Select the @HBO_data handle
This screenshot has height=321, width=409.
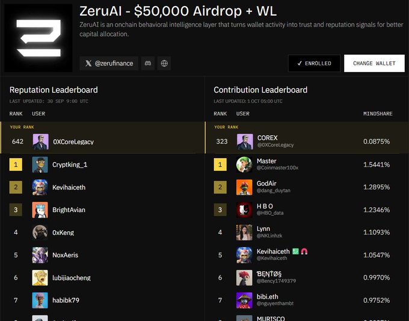click(x=270, y=213)
